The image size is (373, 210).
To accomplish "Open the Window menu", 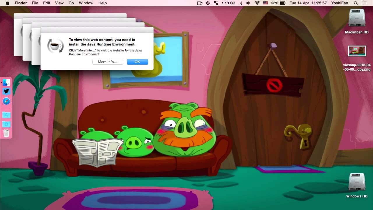I will [86, 3].
